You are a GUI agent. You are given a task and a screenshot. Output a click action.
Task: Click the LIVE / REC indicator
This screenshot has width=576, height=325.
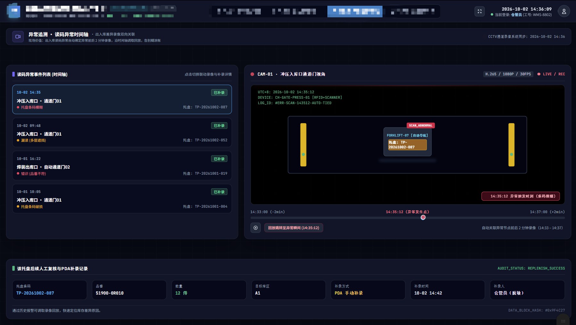point(551,74)
